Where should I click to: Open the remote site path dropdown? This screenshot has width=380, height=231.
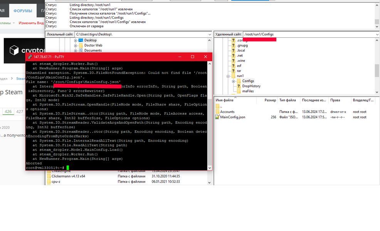[x=377, y=34]
